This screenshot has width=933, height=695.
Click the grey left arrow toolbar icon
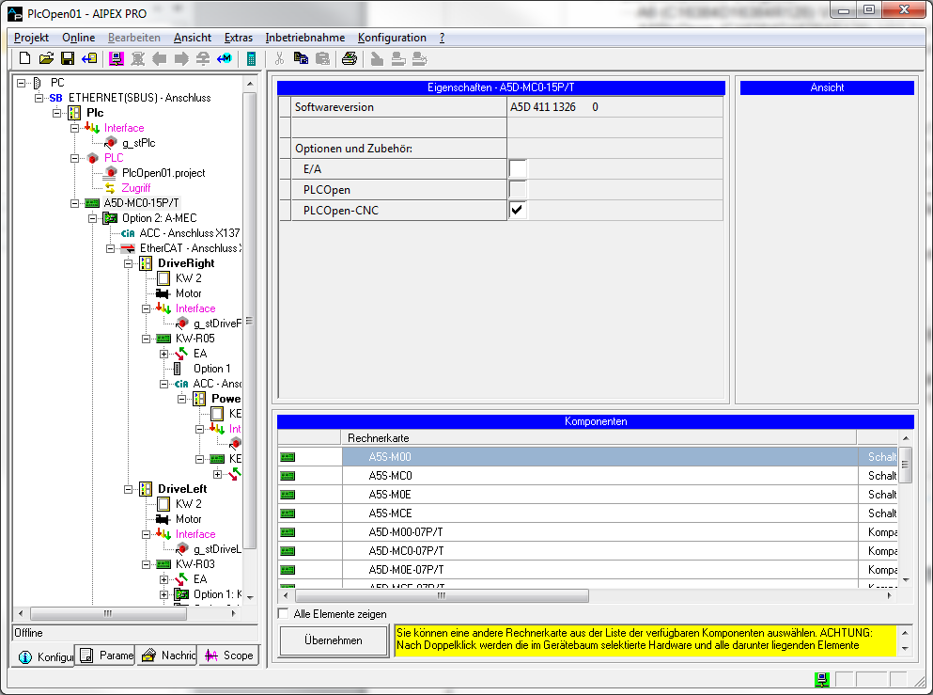point(160,58)
